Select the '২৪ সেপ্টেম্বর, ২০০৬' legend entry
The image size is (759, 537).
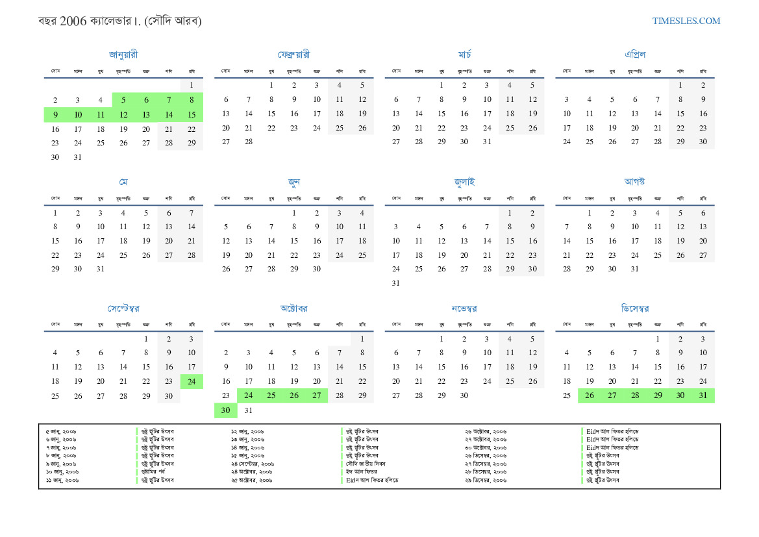(253, 464)
